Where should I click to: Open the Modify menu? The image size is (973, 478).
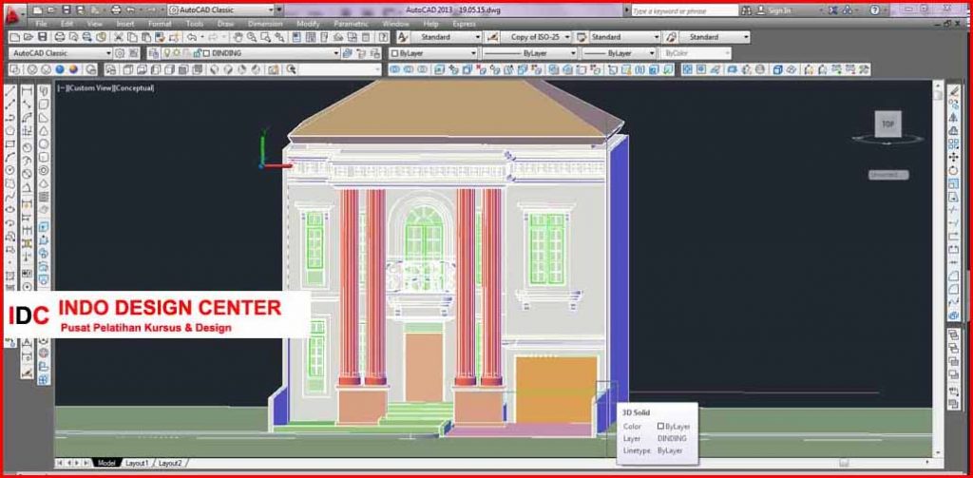point(308,24)
